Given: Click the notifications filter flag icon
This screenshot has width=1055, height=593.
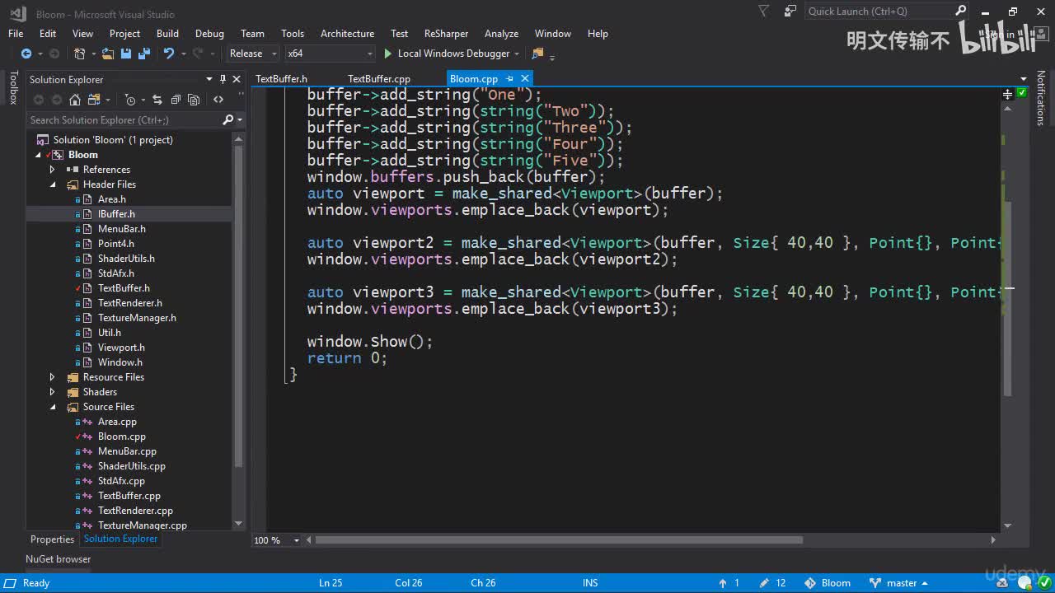Looking at the screenshot, I should (x=763, y=12).
